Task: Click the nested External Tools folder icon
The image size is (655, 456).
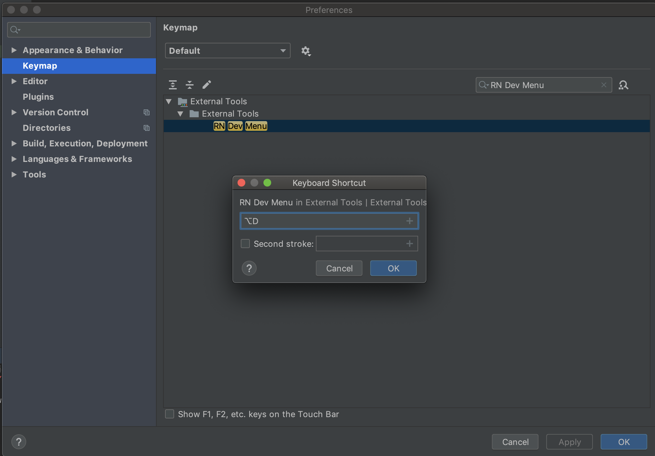Action: coord(194,114)
